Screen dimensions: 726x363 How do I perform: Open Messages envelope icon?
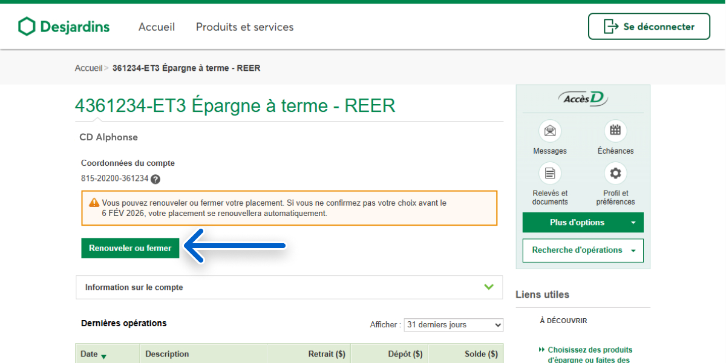[549, 131]
